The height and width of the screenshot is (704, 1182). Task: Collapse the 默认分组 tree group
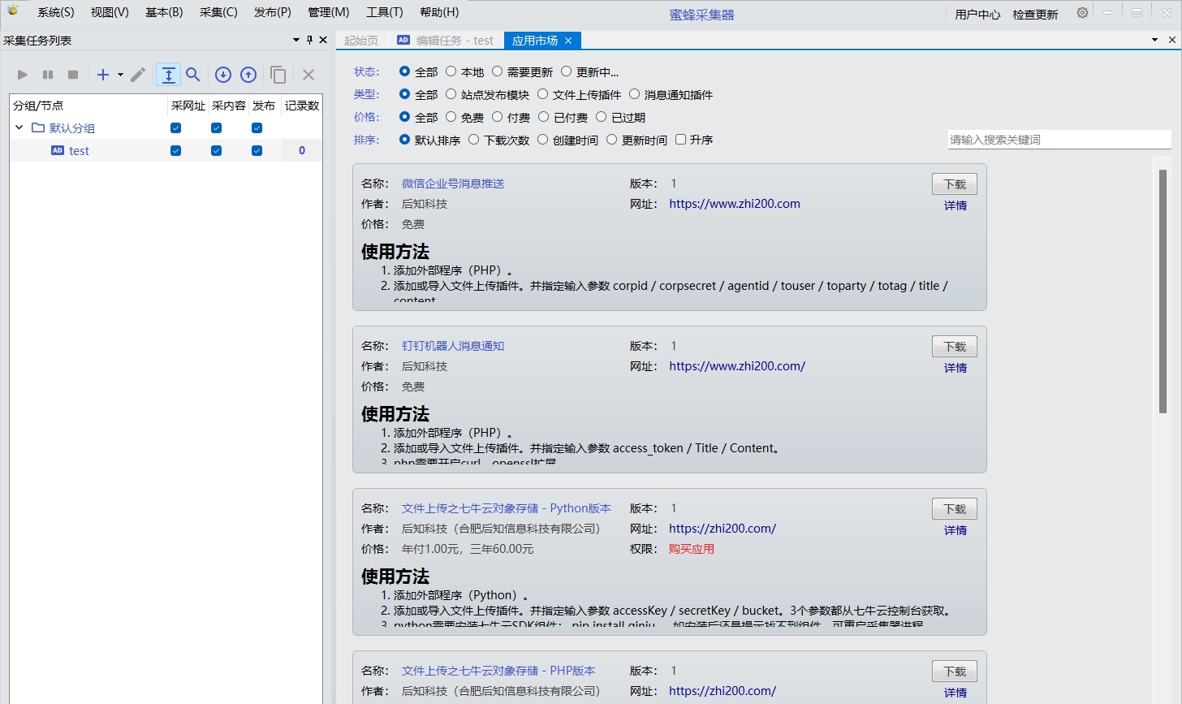(19, 127)
